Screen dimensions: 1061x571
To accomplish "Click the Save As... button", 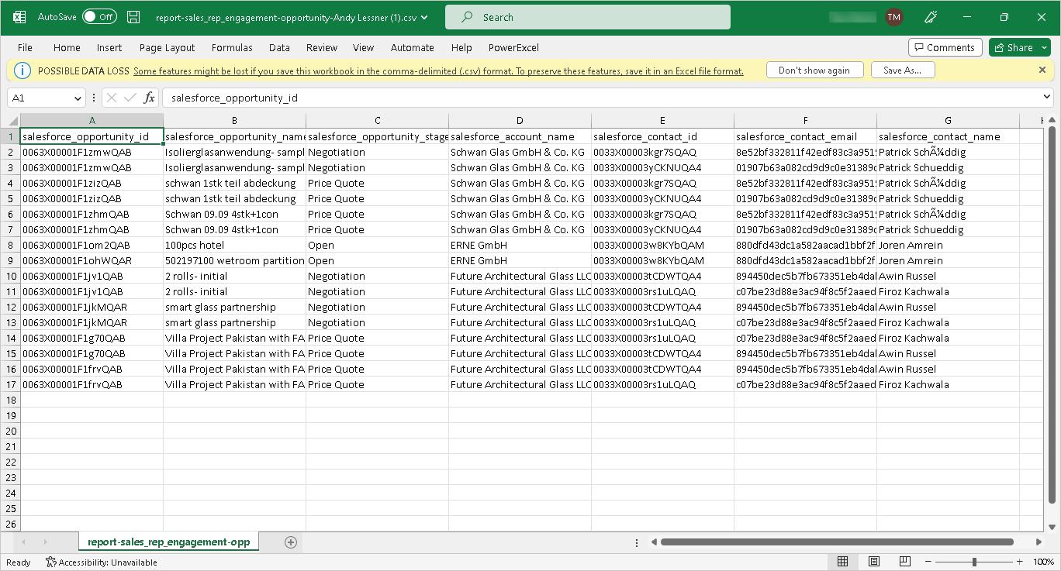I will (x=903, y=71).
